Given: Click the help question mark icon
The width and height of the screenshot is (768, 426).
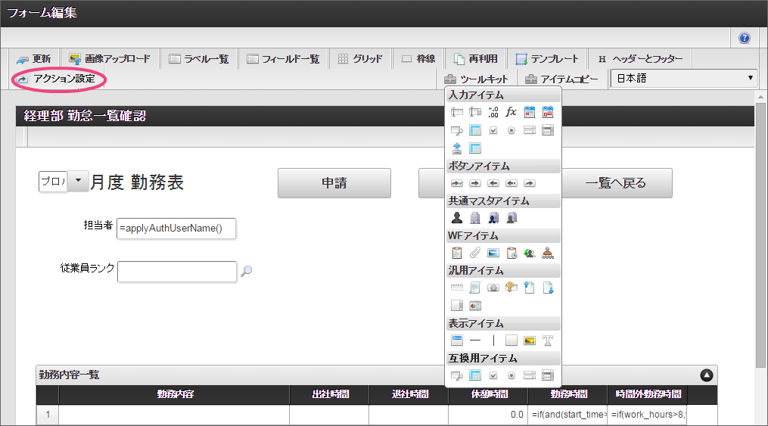Looking at the screenshot, I should (x=744, y=38).
